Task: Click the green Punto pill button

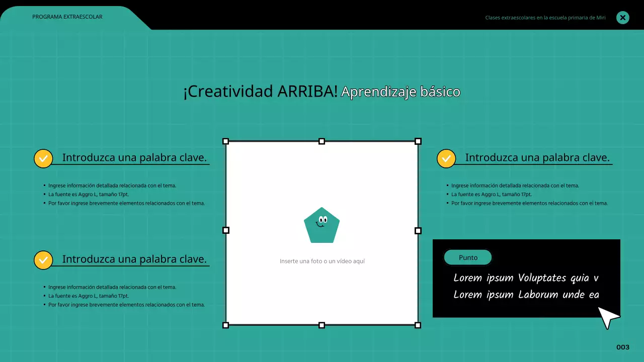Action: (x=468, y=257)
